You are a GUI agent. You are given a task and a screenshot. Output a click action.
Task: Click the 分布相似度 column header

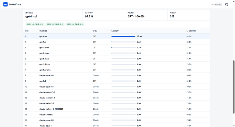(191, 31)
